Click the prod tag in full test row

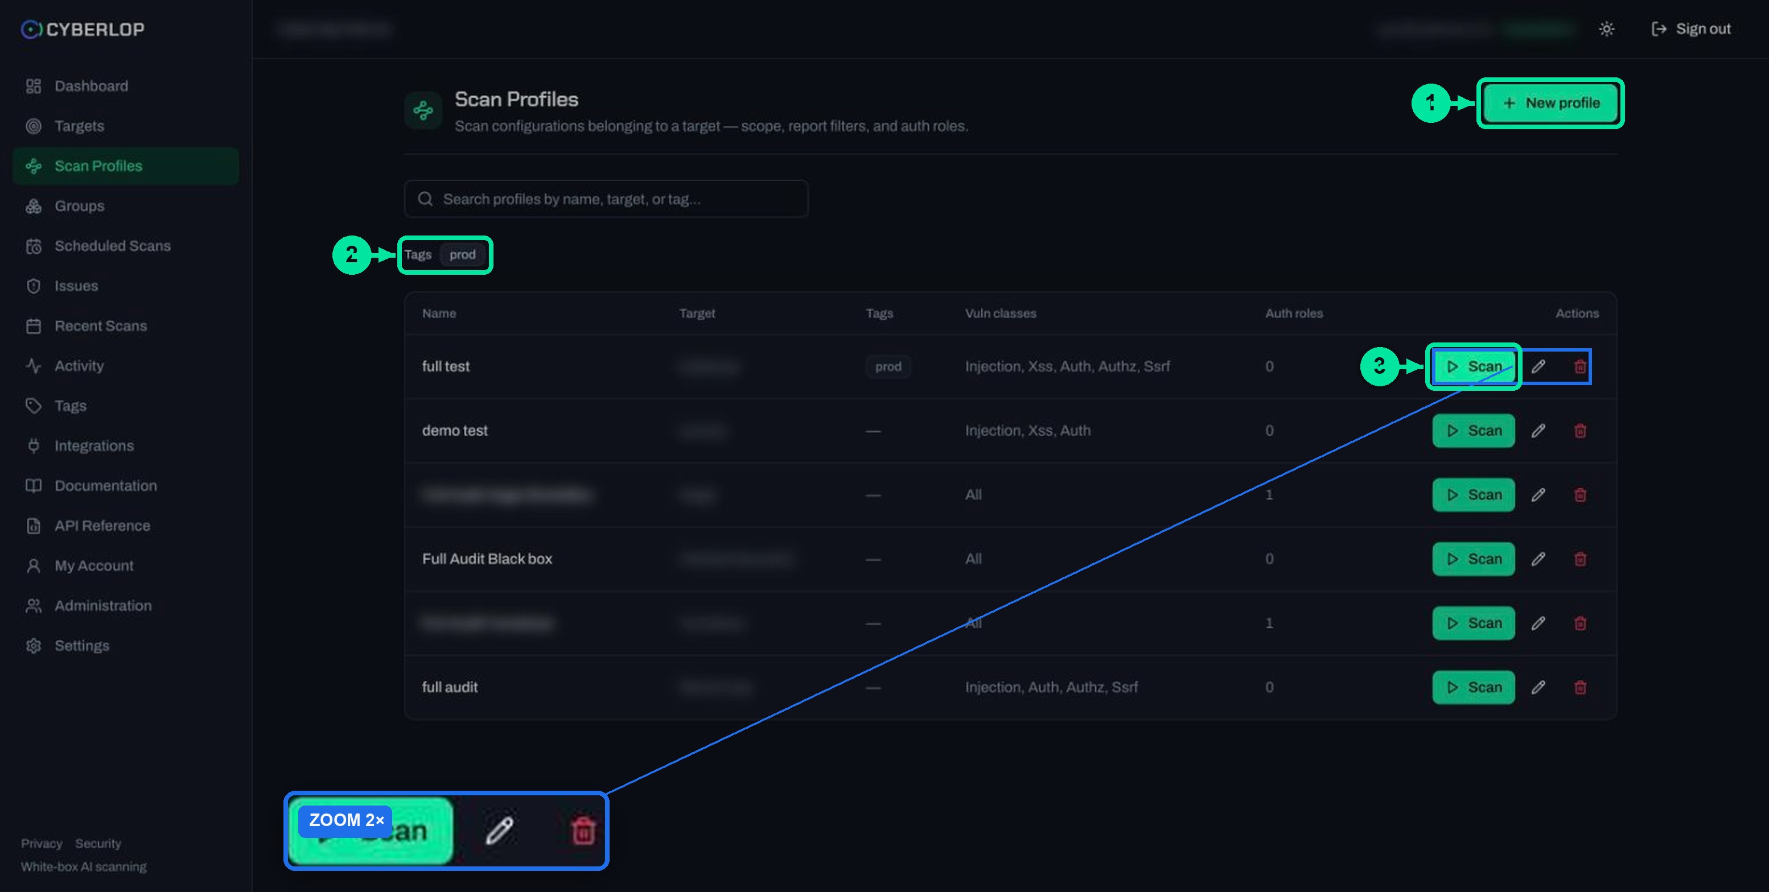coord(888,366)
